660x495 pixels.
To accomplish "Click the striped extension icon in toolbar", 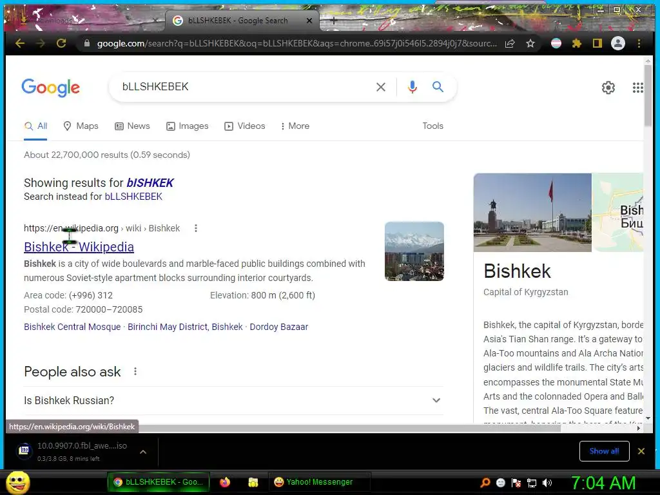I will (556, 43).
